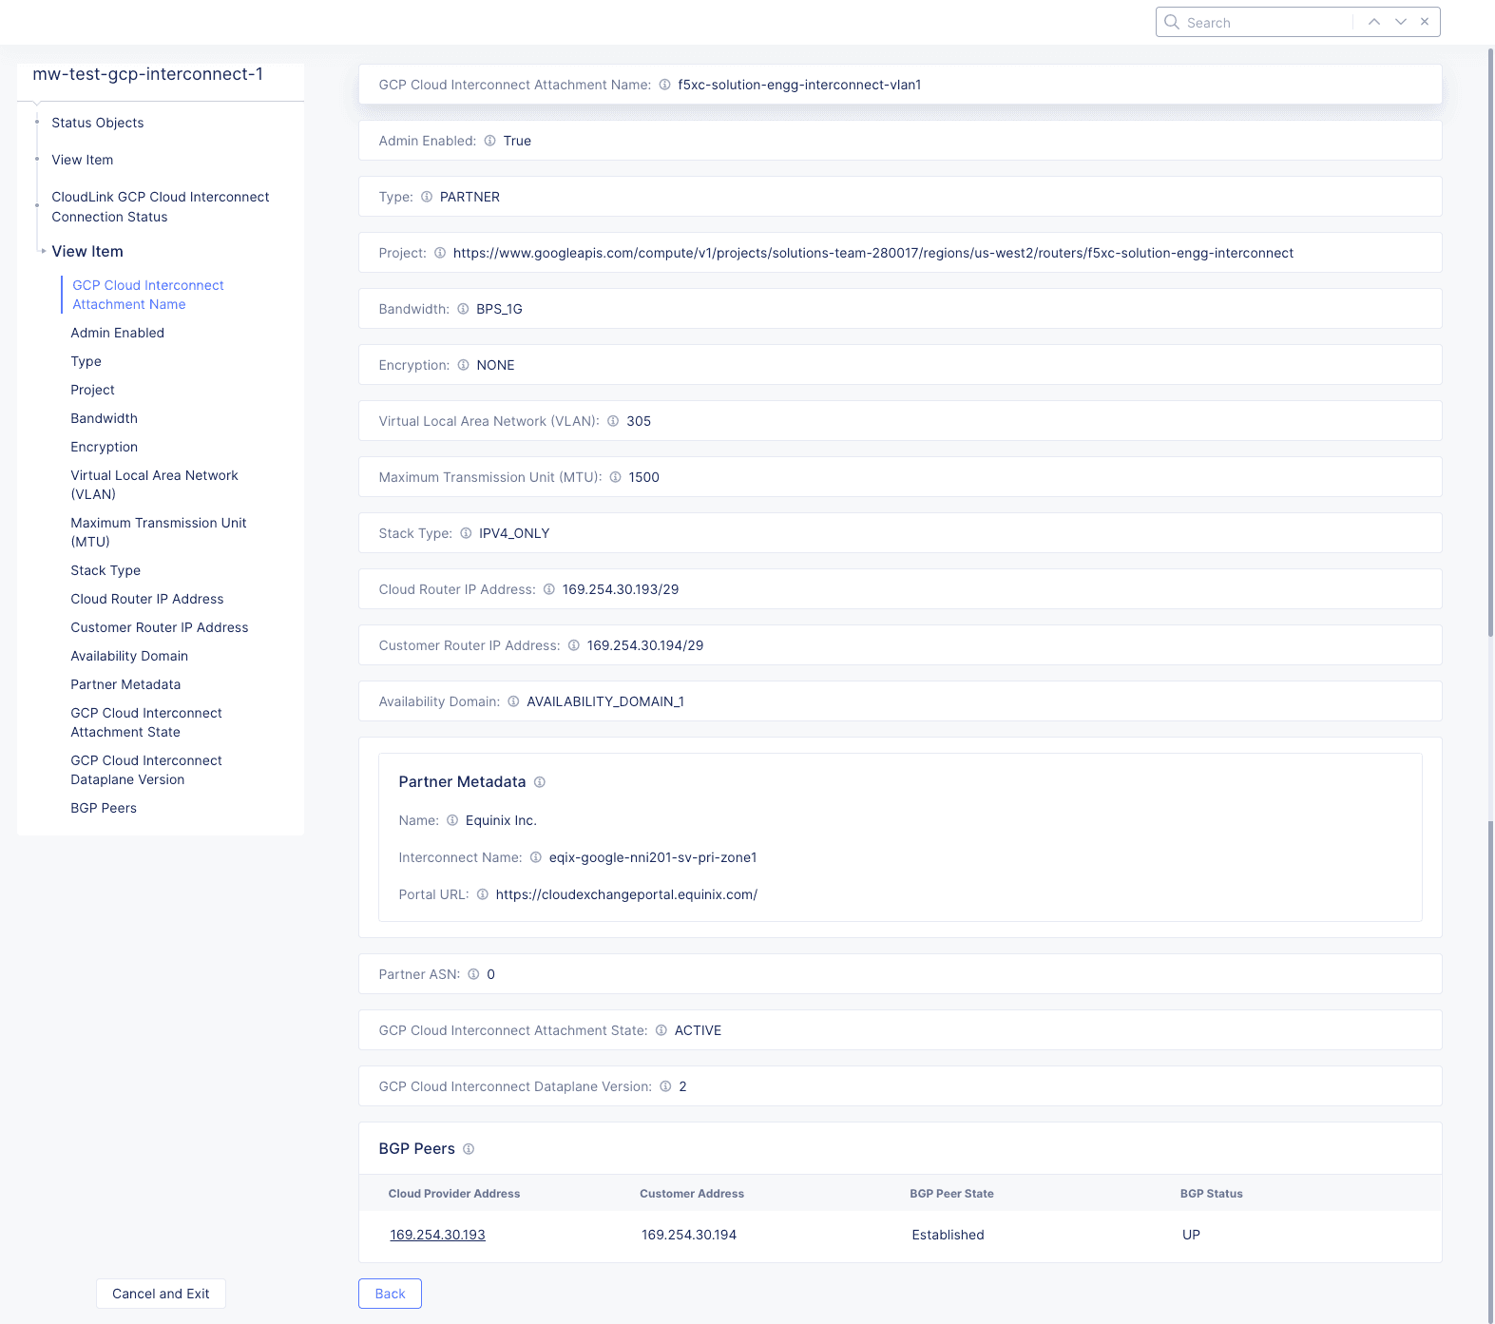Jump to previous search result arrow
This screenshot has width=1495, height=1324.
pos(1373,22)
